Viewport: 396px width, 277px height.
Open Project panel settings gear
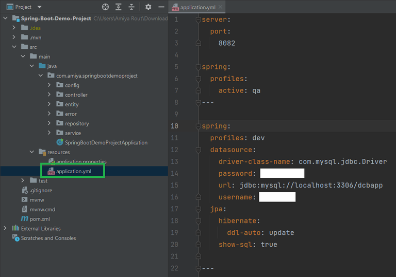tap(148, 7)
